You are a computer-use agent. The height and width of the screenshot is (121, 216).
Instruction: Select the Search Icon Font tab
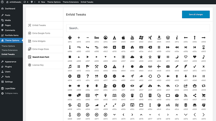pos(45,57)
